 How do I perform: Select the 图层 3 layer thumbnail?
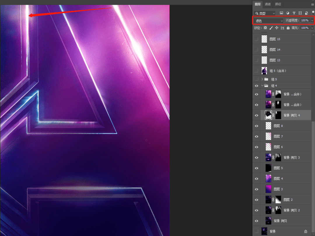tap(268, 189)
